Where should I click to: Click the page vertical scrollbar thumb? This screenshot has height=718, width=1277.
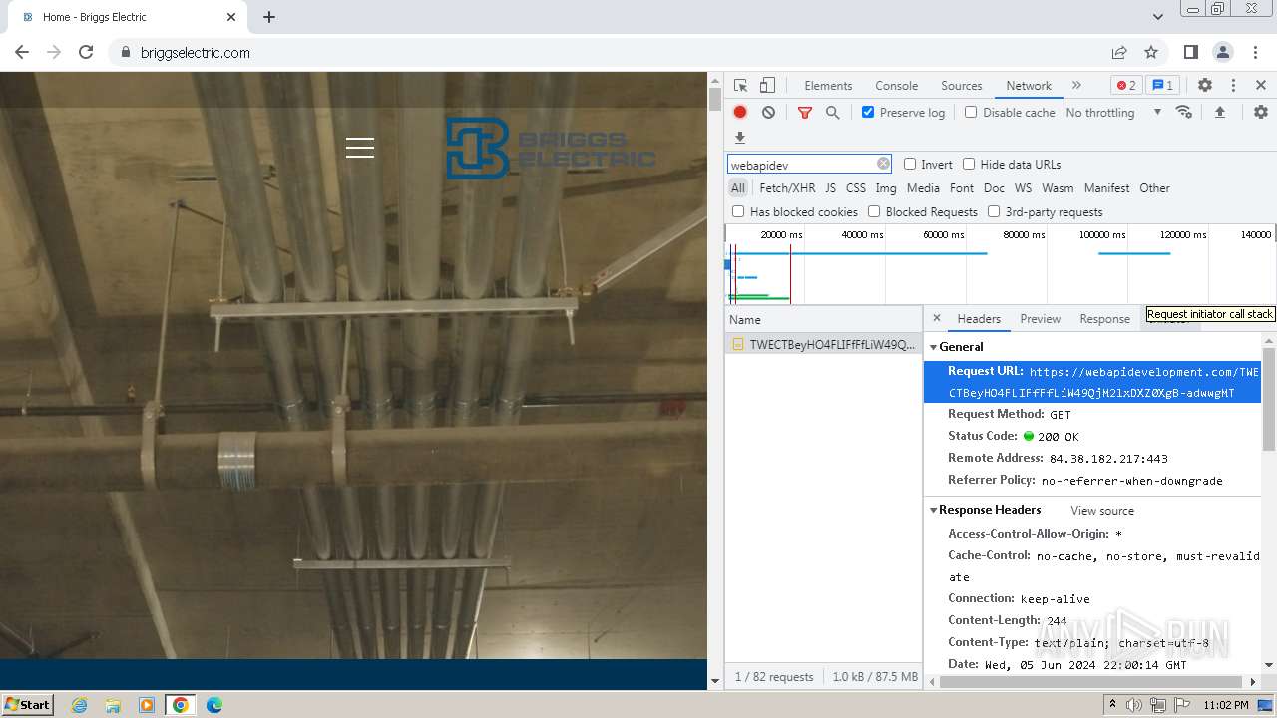click(x=714, y=99)
